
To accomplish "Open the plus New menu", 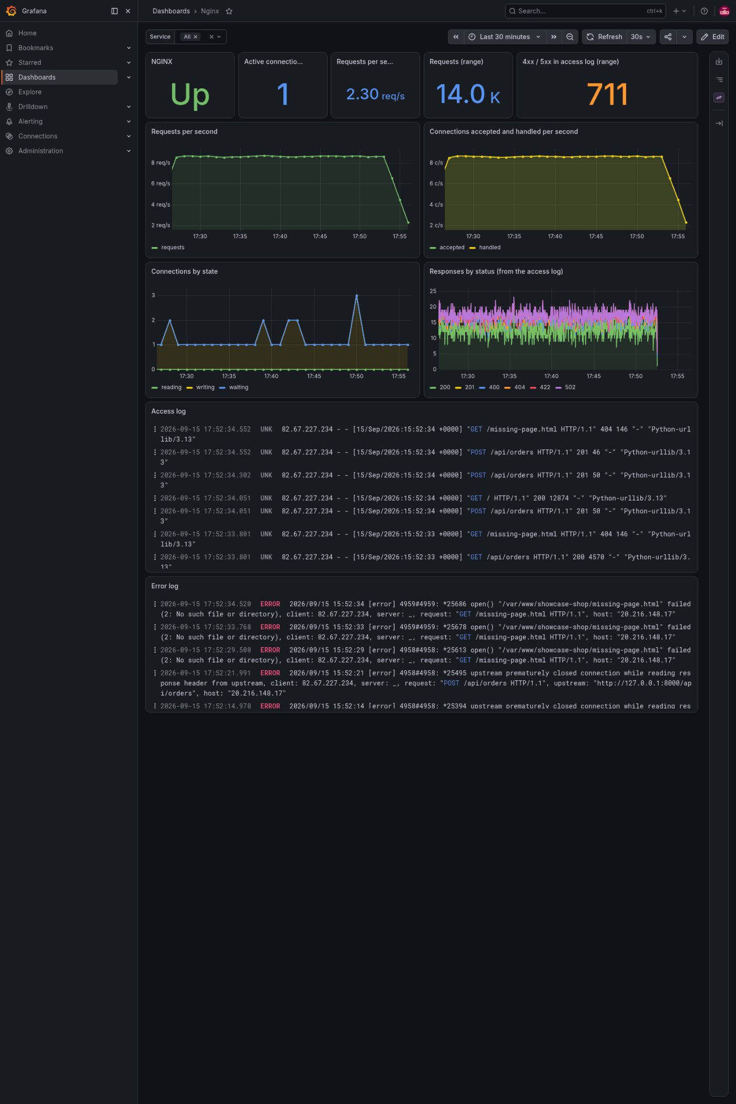I will click(679, 11).
